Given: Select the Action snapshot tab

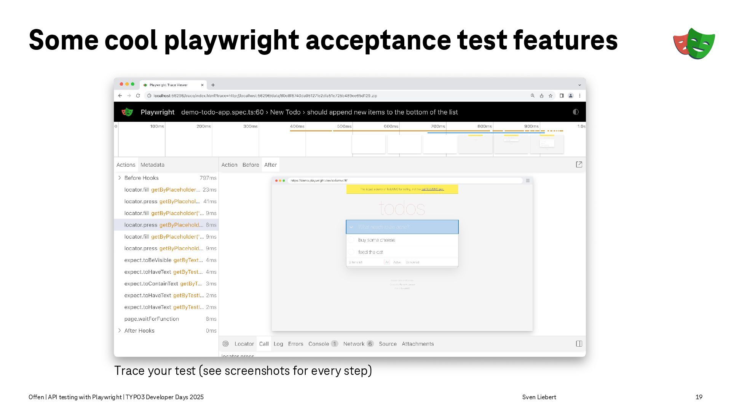Looking at the screenshot, I should click(x=229, y=165).
